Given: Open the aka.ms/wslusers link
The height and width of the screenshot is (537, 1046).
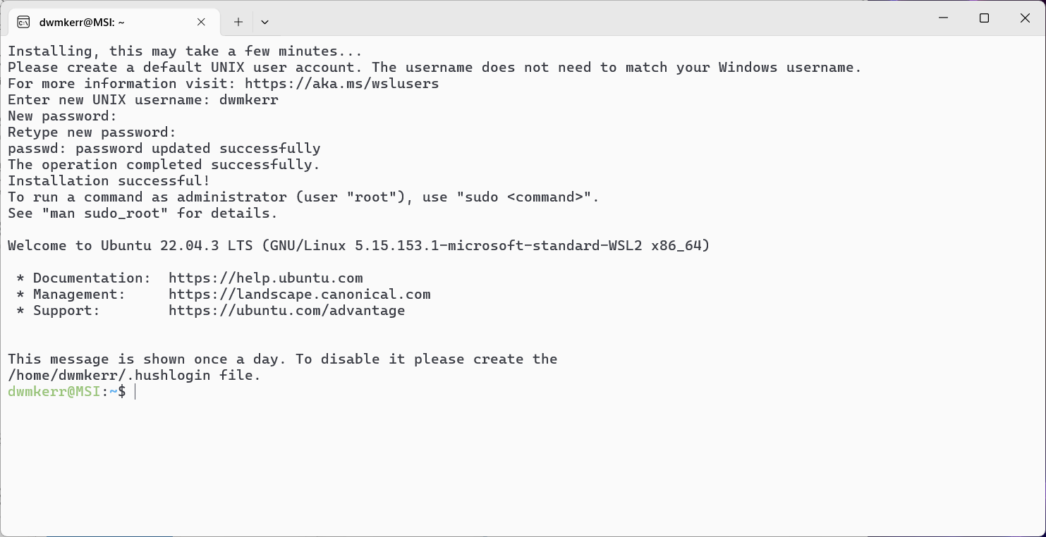Looking at the screenshot, I should 341,84.
